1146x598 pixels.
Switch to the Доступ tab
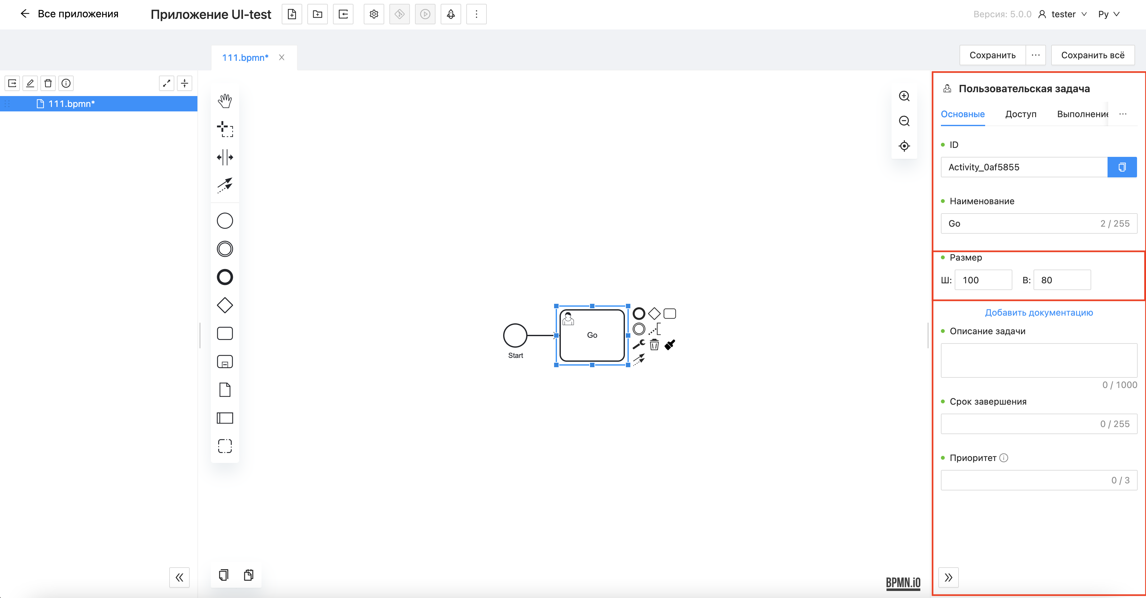[1021, 114]
